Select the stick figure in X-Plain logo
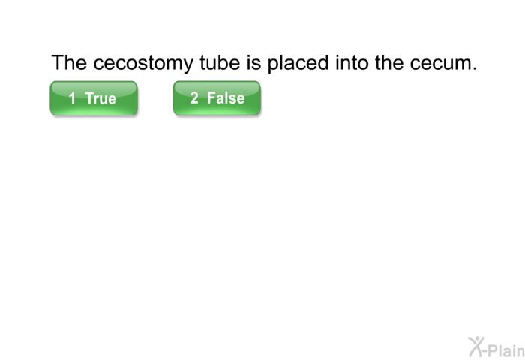The height and width of the screenshot is (360, 525). 476,346
